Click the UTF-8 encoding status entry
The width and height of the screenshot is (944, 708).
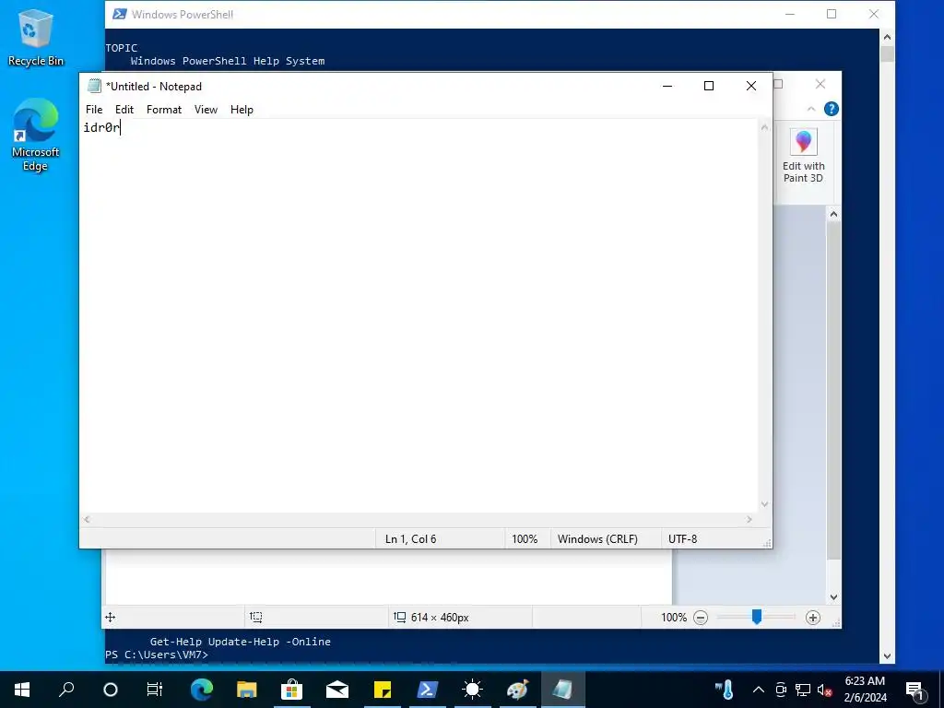[683, 538]
